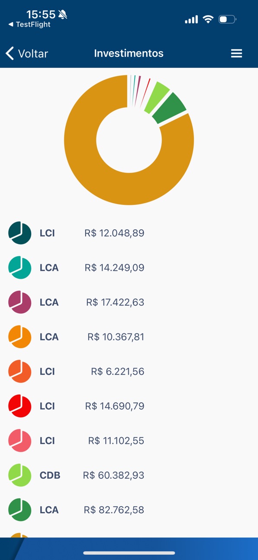Tap the purple LCA pie icon
258x560 pixels.
coord(20,302)
